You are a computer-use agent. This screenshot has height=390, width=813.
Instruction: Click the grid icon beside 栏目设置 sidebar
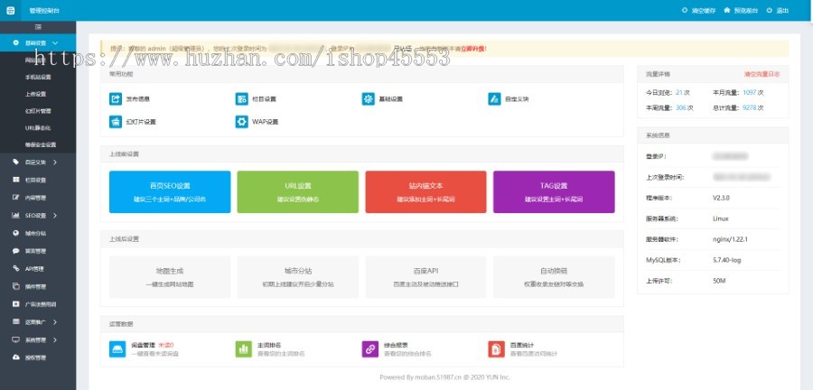[15, 180]
